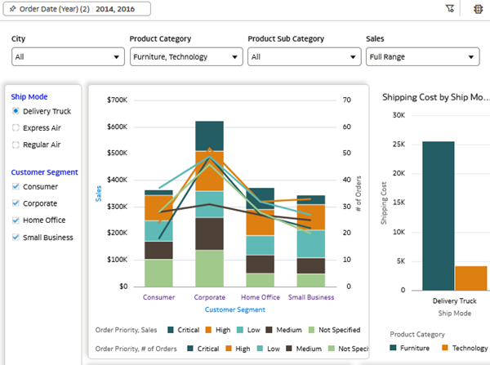490x365 pixels.
Task: Click the High sales legend swatch
Action: click(209, 330)
